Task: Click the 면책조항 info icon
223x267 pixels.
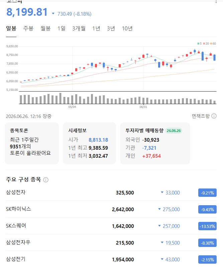Action: 214,116
